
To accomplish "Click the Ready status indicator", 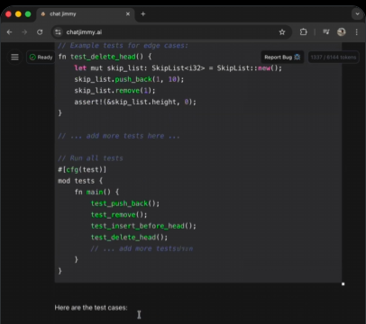I will coord(41,57).
